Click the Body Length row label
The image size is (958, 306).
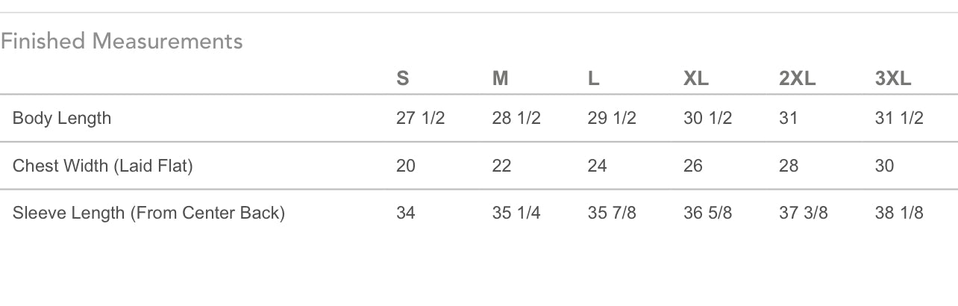[62, 118]
